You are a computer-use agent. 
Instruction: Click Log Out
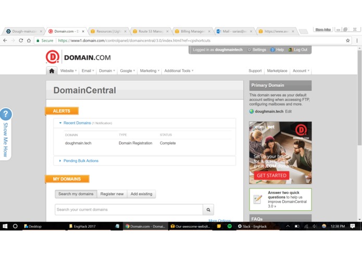298,50
